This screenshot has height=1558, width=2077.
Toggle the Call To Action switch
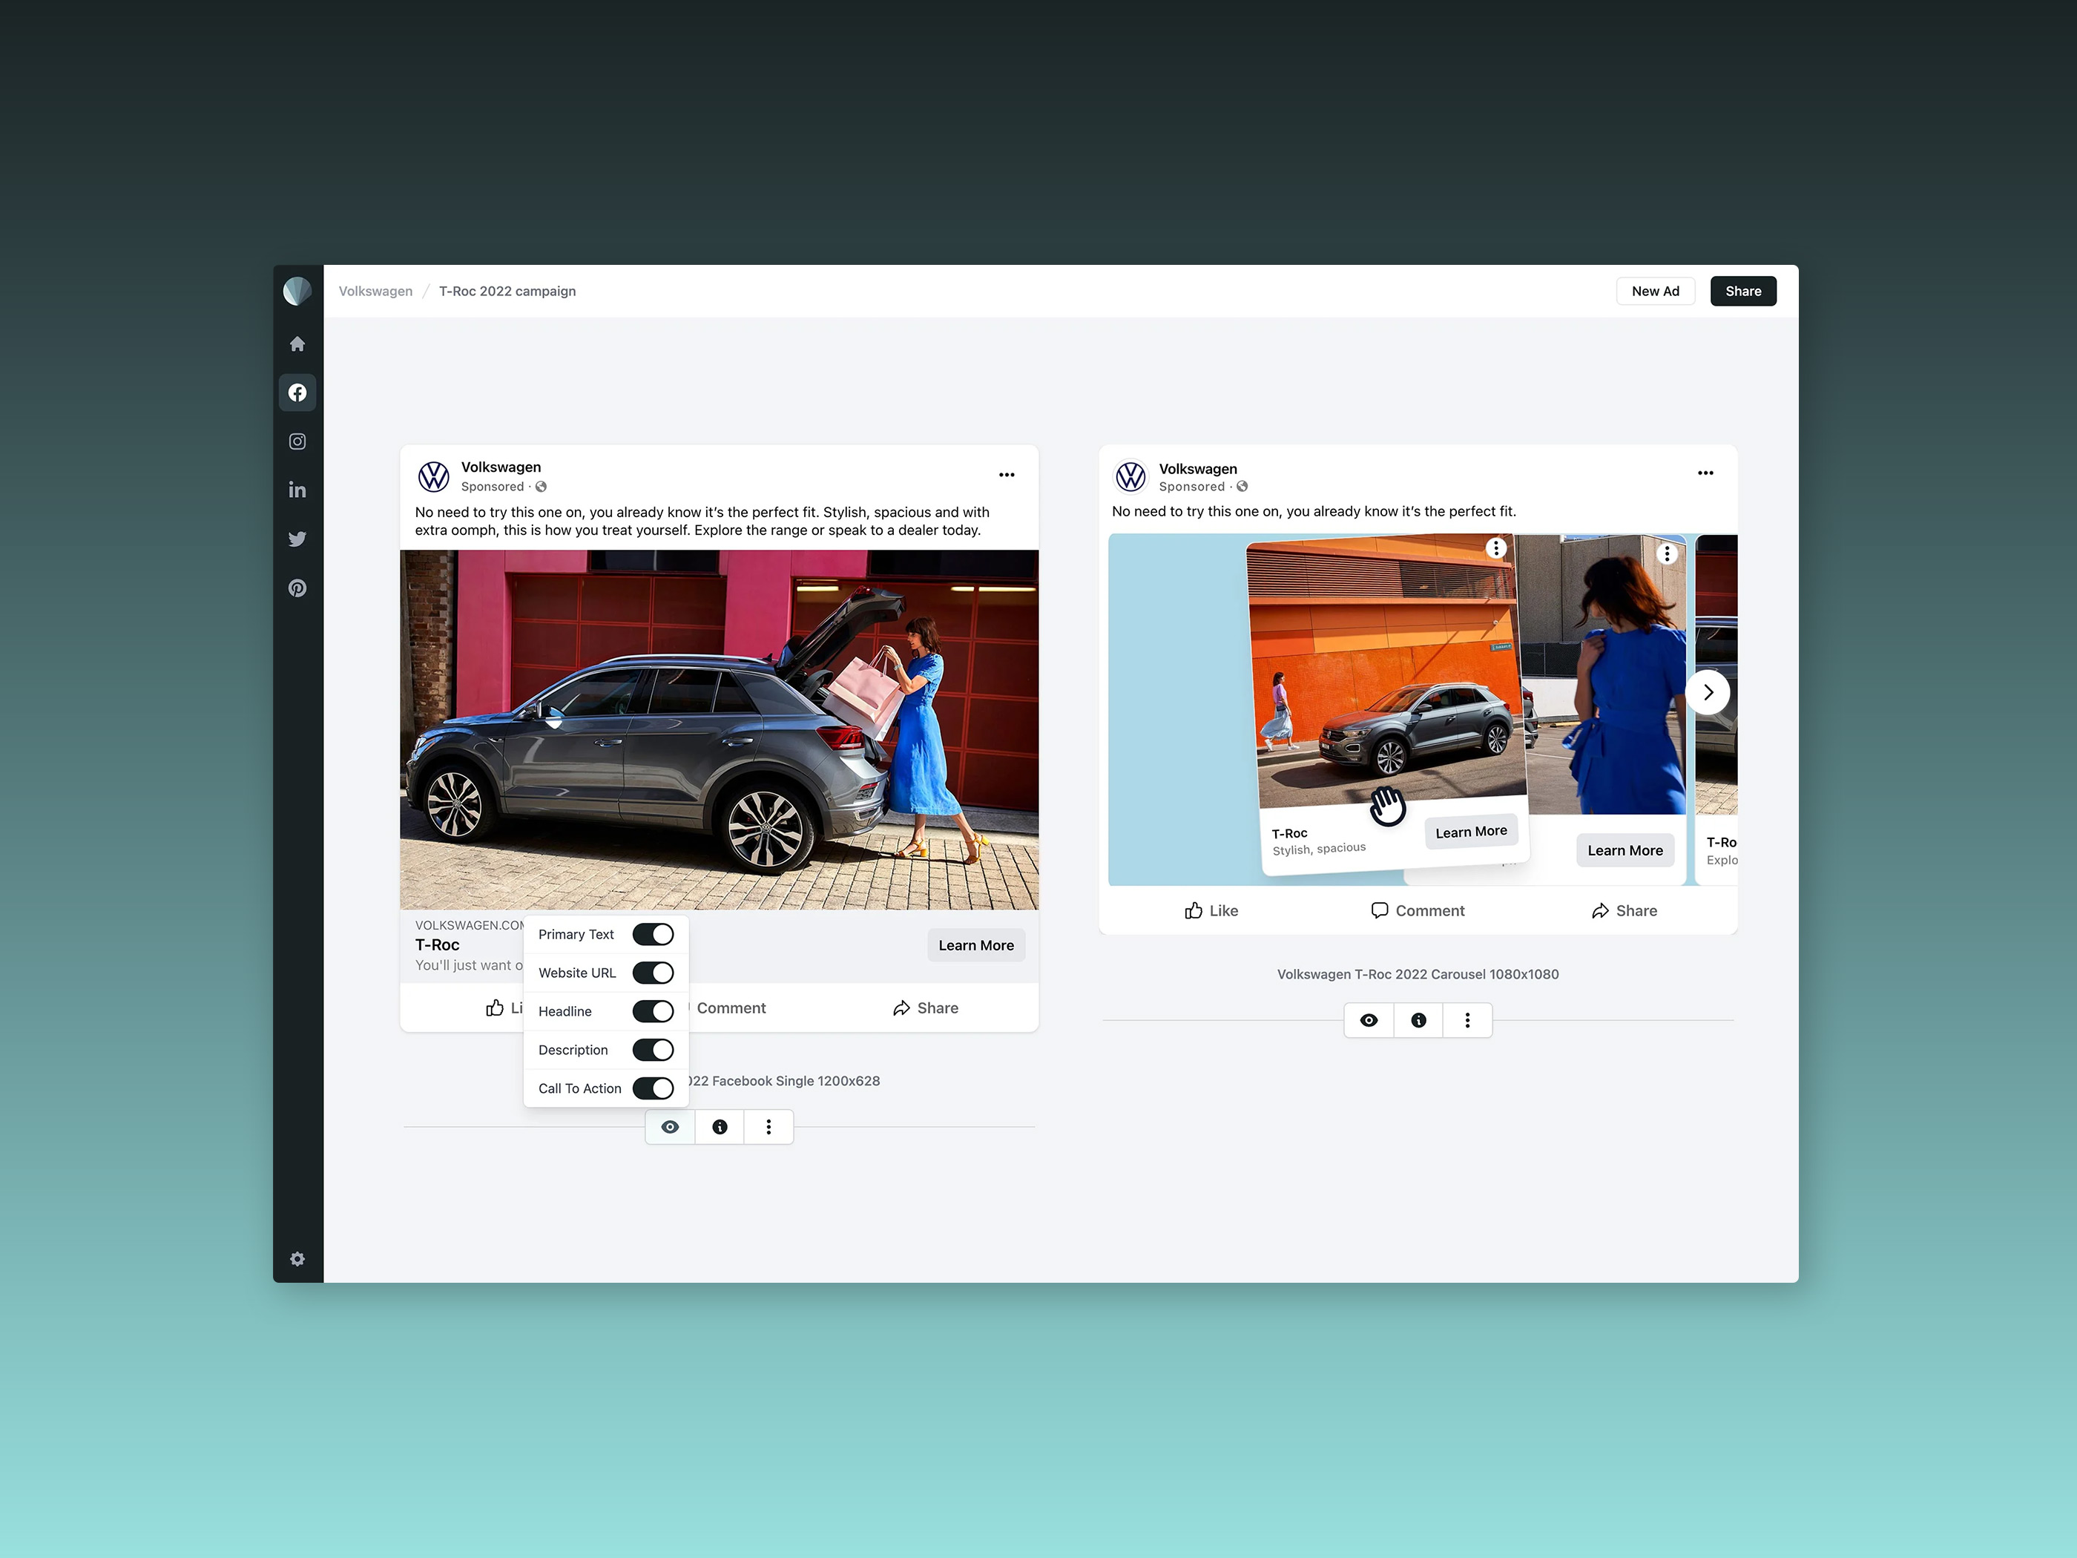(x=653, y=1088)
